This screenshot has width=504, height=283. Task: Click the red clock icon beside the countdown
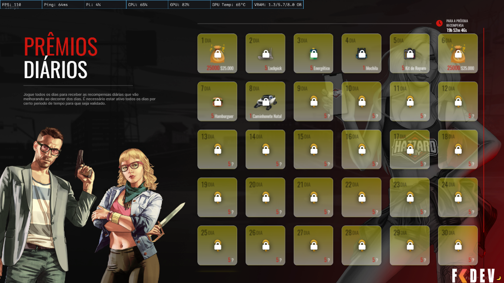pos(440,23)
